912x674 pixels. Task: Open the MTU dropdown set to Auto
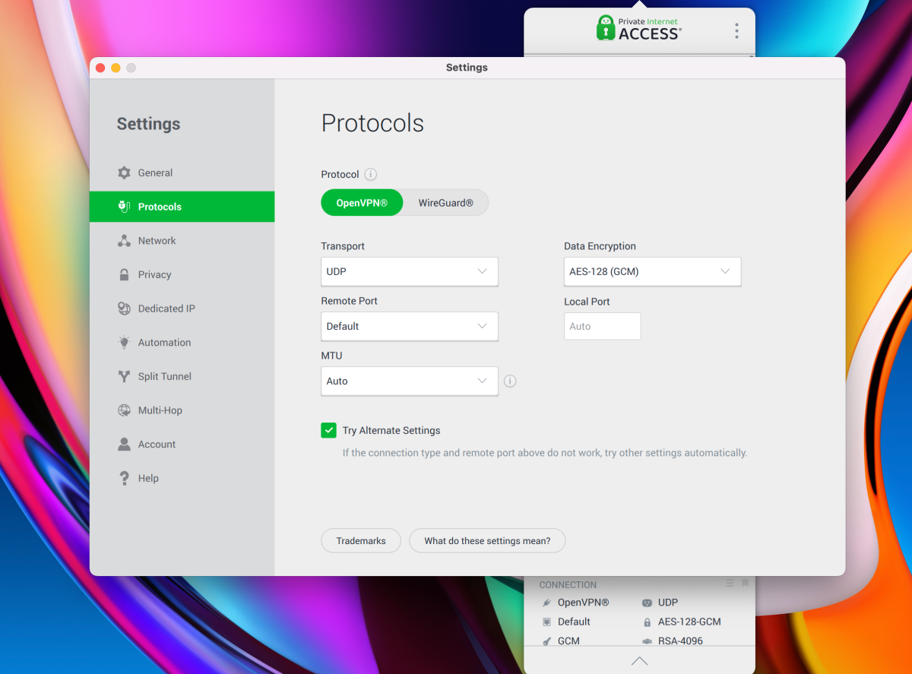pos(409,381)
